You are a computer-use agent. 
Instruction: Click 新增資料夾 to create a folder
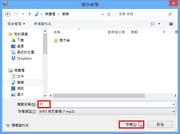(43, 24)
